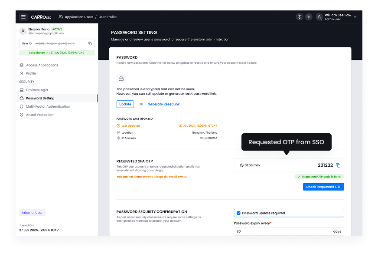Copy the User ID with copy icon
The image size is (378, 257).
[x=90, y=43]
